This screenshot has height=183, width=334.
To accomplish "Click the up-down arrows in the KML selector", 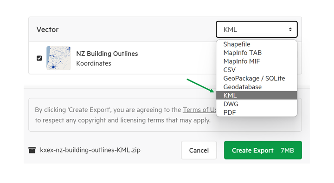I will click(x=290, y=29).
